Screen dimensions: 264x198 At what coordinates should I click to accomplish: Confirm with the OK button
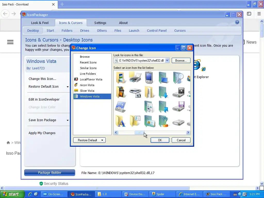[x=160, y=140]
